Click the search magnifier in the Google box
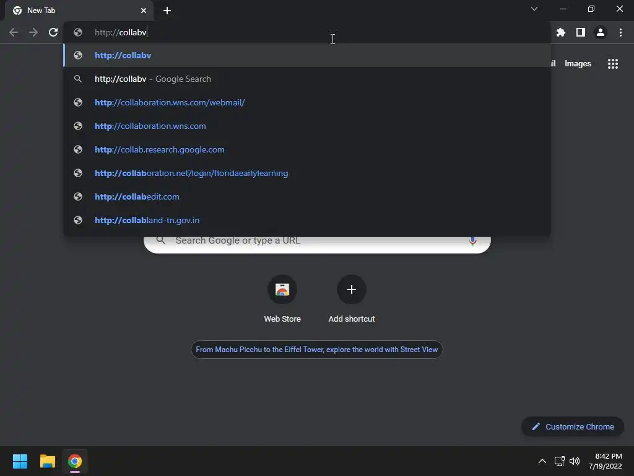 [160, 240]
